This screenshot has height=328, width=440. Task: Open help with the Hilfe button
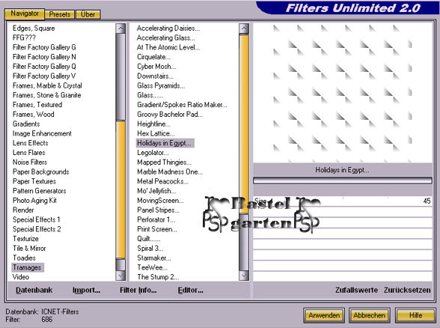[415, 315]
